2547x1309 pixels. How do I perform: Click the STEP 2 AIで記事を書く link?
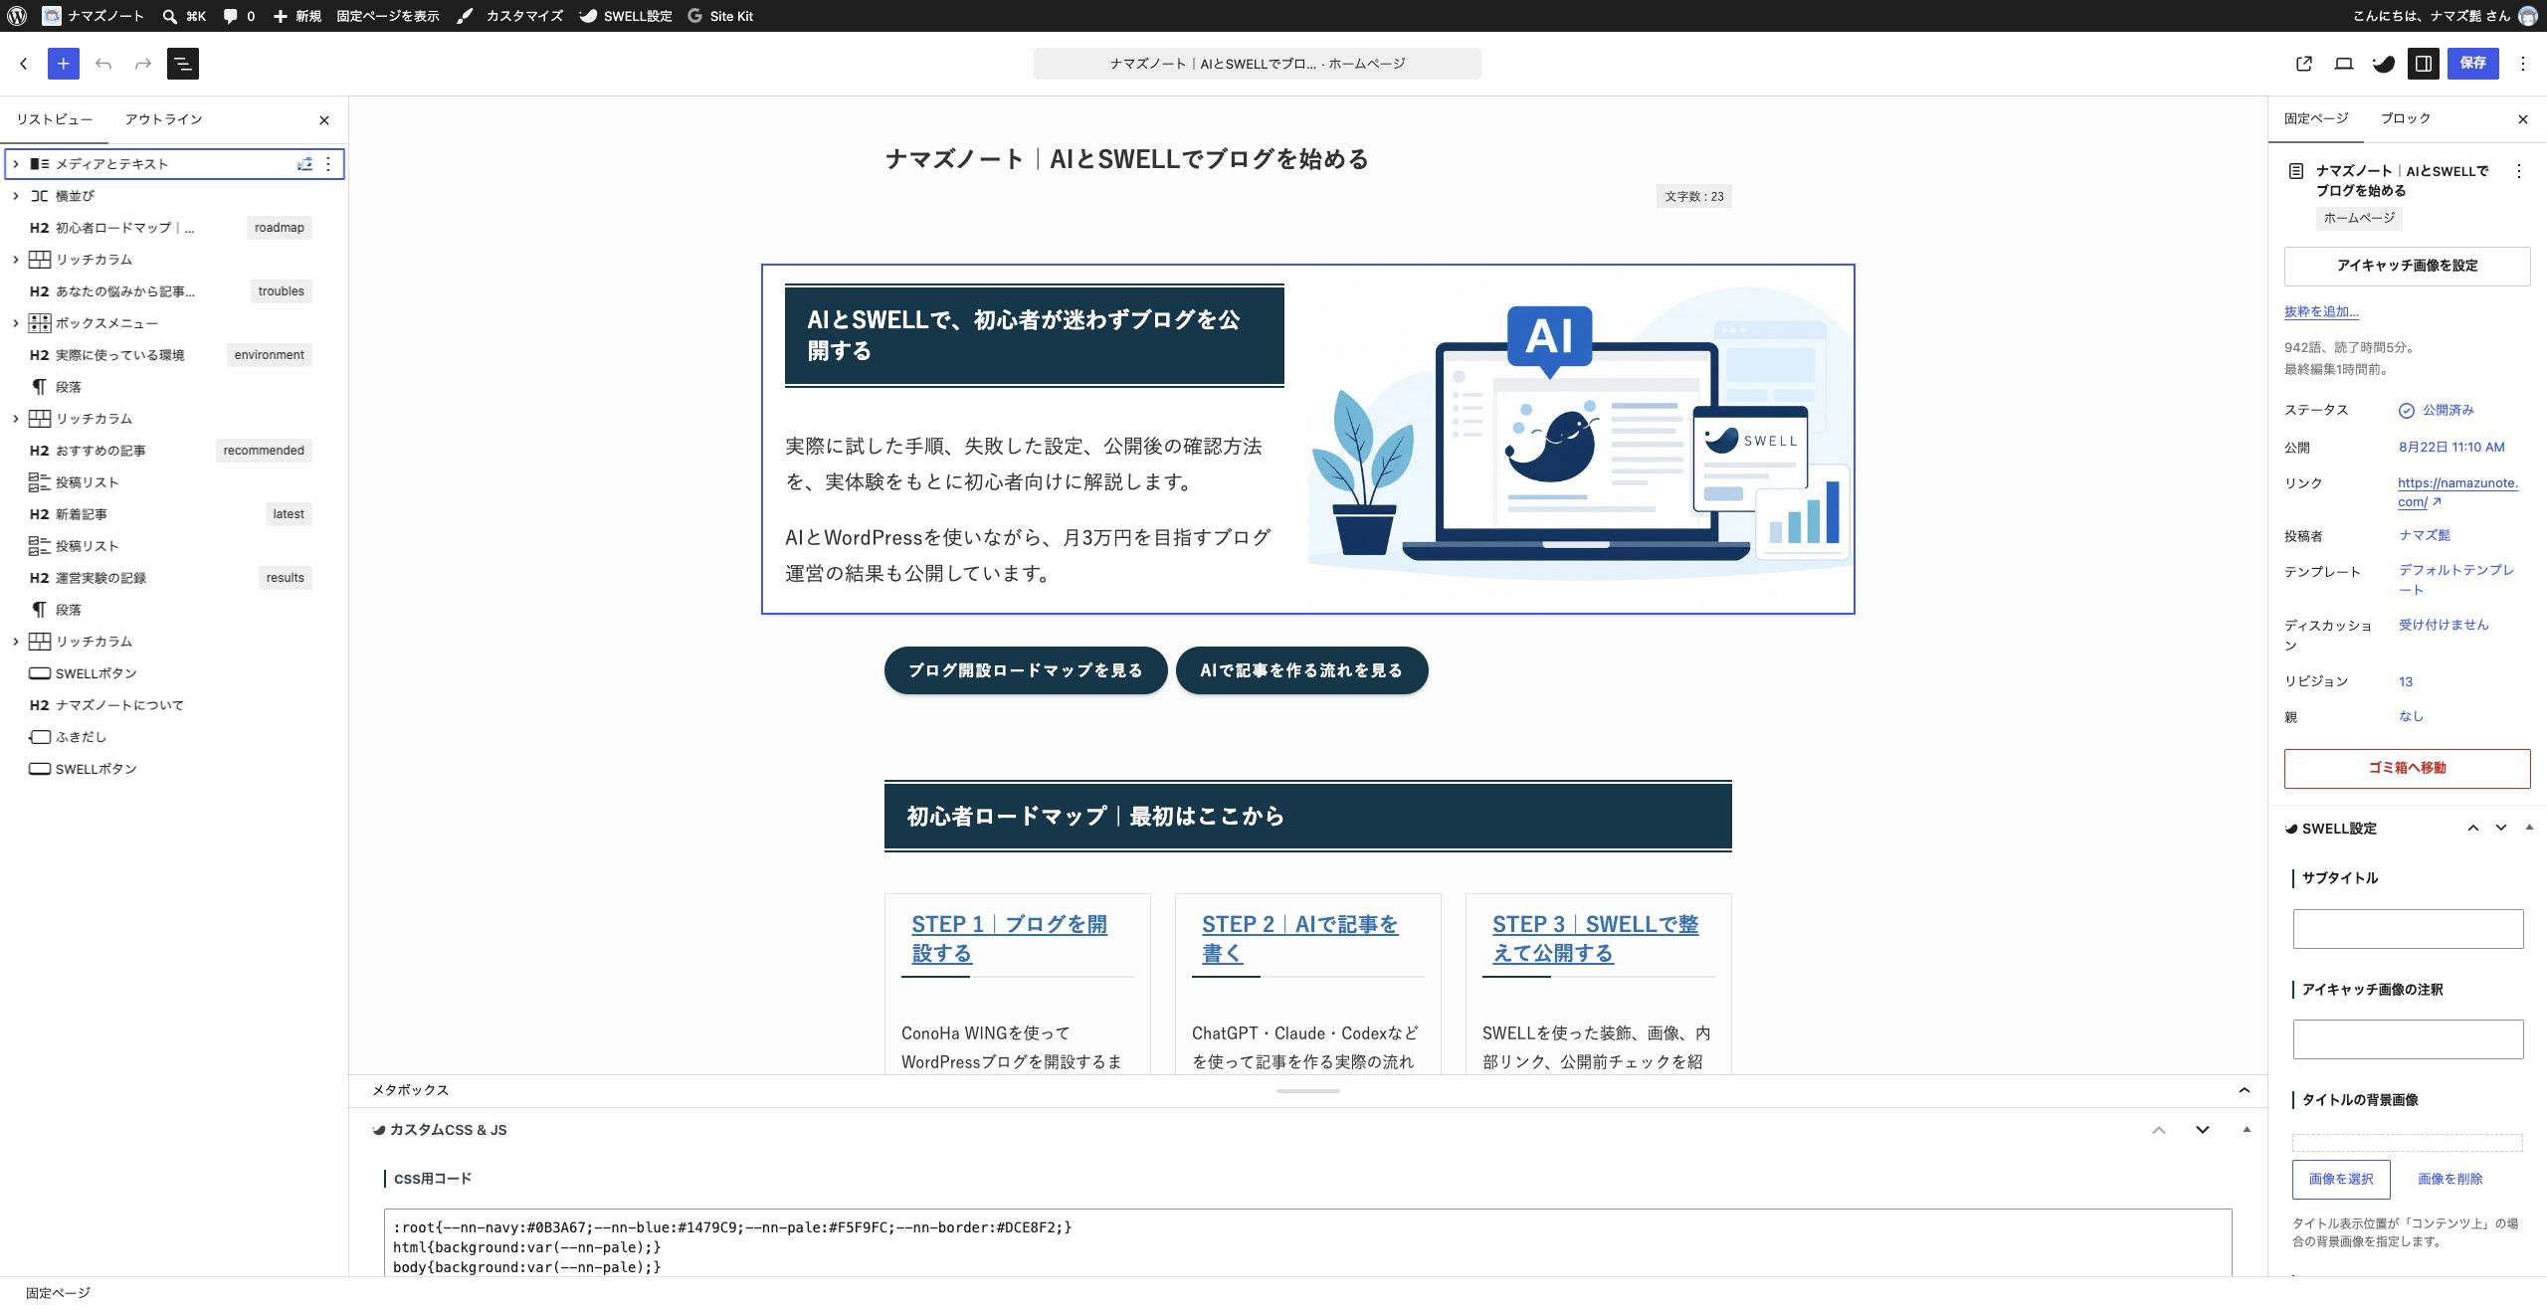(x=1299, y=938)
